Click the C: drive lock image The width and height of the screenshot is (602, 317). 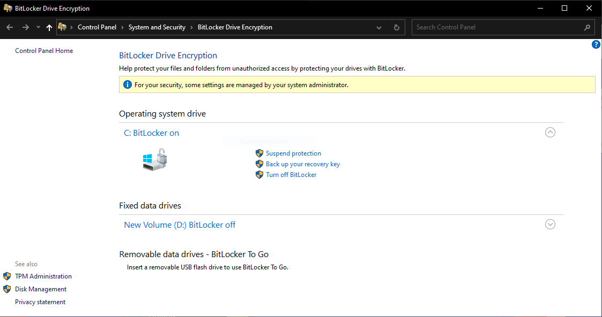tap(155, 159)
